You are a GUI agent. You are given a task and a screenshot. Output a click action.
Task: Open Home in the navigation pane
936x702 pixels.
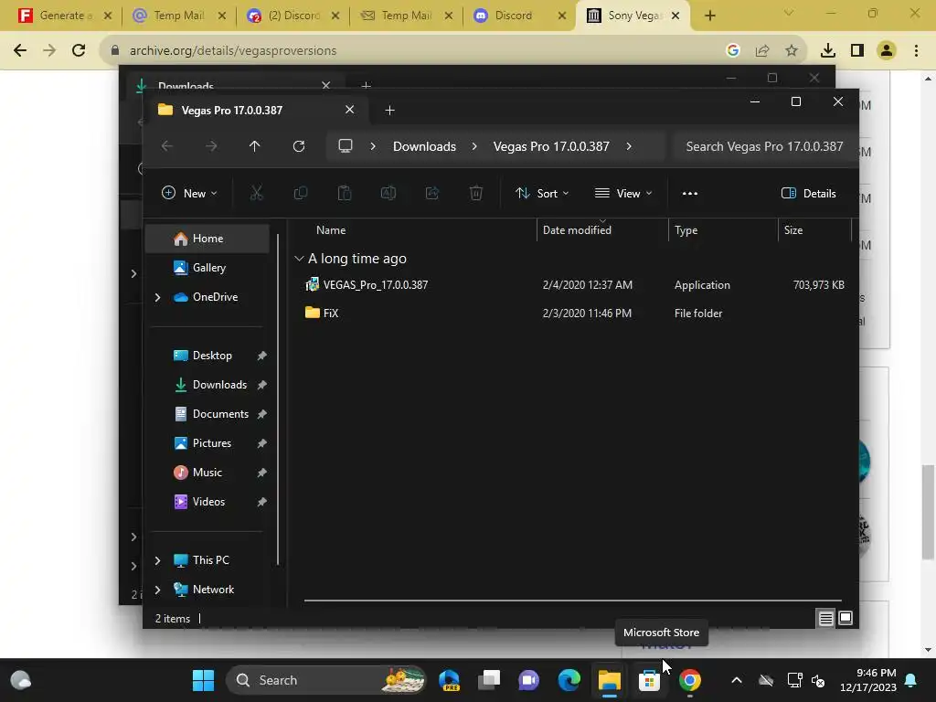pos(207,239)
